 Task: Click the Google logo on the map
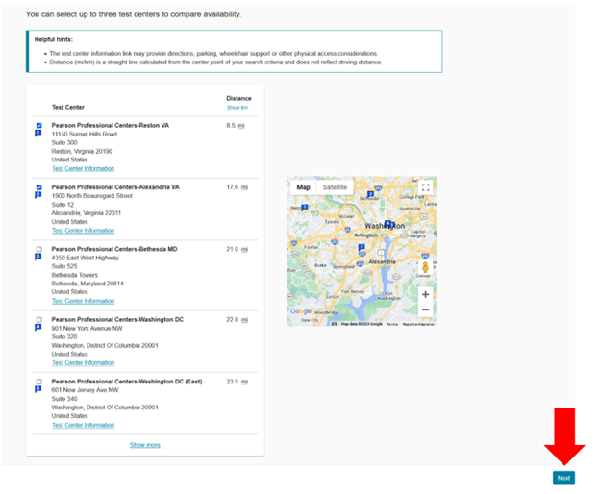coord(301,311)
